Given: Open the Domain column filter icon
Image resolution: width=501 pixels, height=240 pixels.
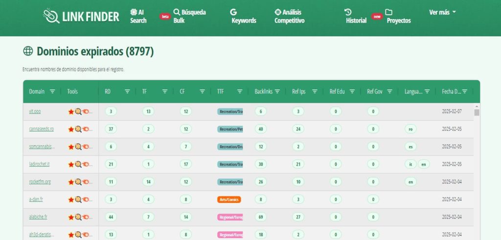Looking at the screenshot, I should coord(52,91).
